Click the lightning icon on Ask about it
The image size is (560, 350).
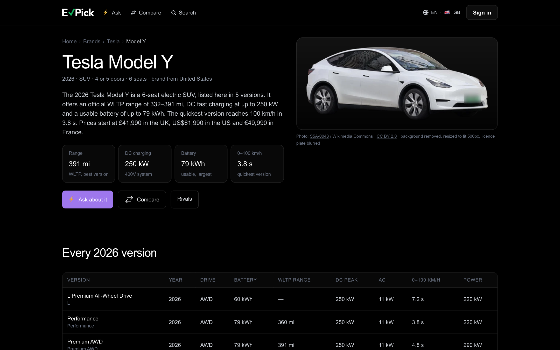point(72,199)
